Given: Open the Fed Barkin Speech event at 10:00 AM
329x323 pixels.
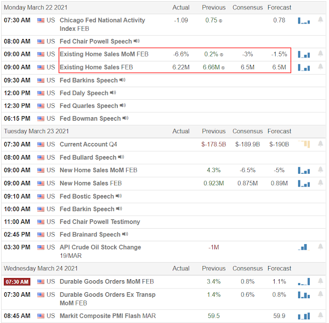Looking at the screenshot, I should pos(87,209).
